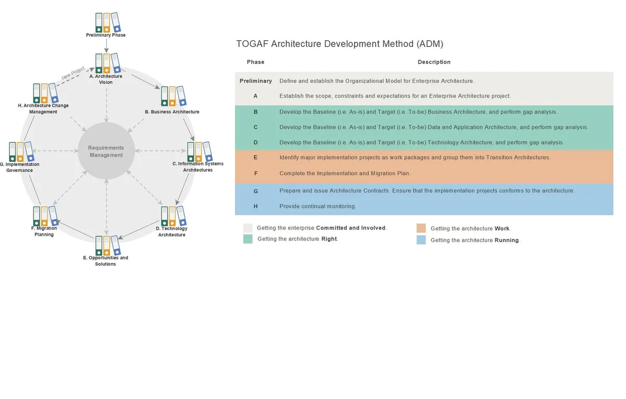This screenshot has height=399, width=626.
Task: Click the 'F. Migration Planning' diagram label
Action: (x=44, y=232)
